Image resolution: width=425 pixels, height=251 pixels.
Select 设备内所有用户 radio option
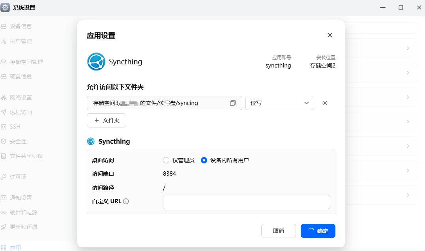click(x=204, y=160)
